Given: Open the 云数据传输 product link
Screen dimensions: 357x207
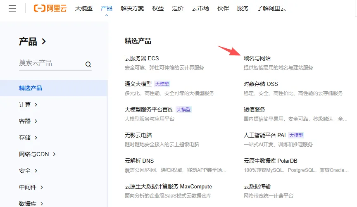Looking at the screenshot, I should (x=257, y=186).
